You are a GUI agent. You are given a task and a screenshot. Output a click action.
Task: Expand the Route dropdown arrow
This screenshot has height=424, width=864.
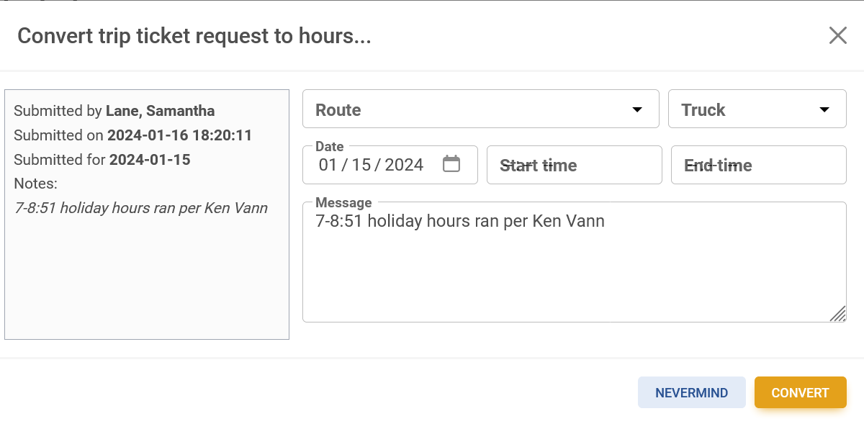(x=636, y=110)
